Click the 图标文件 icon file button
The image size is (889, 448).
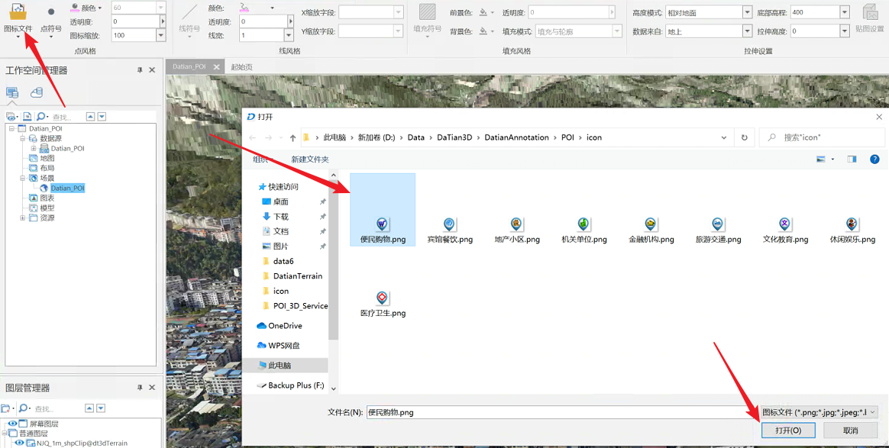pos(18,18)
